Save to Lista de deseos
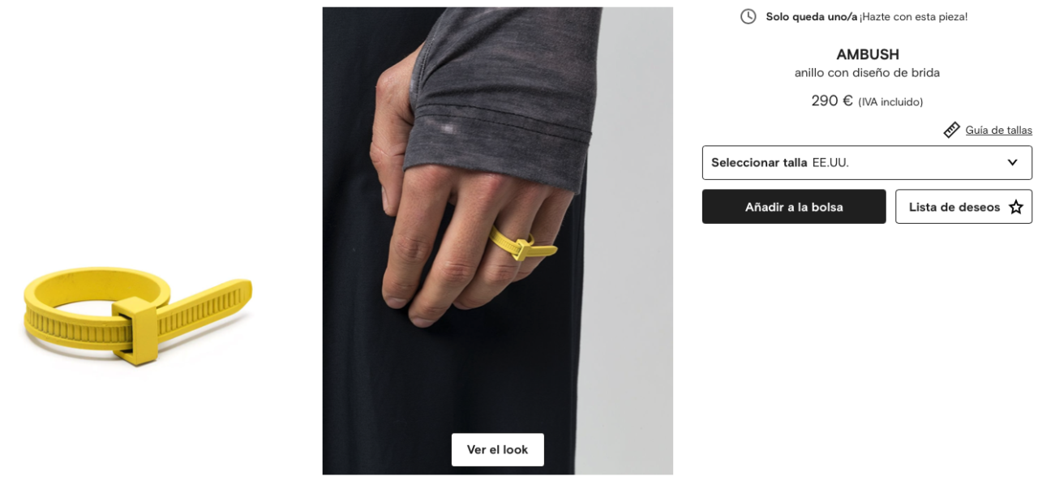This screenshot has height=485, width=1038. [963, 207]
